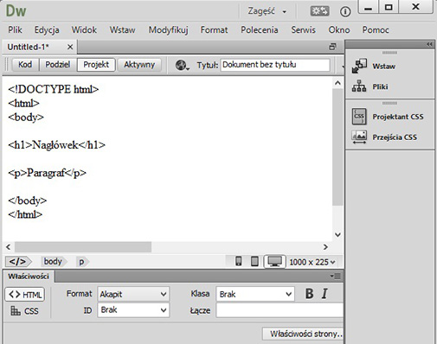Open the Modyfikuj menu

pyautogui.click(x=168, y=30)
